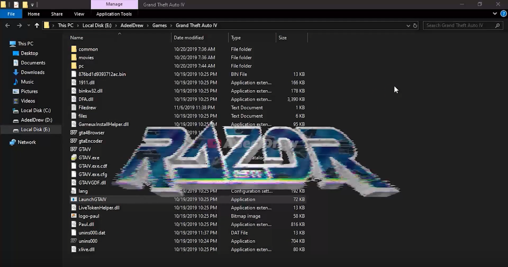The height and width of the screenshot is (267, 508).
Task: Click the Videos icon in the navigation pane
Action: [16, 101]
